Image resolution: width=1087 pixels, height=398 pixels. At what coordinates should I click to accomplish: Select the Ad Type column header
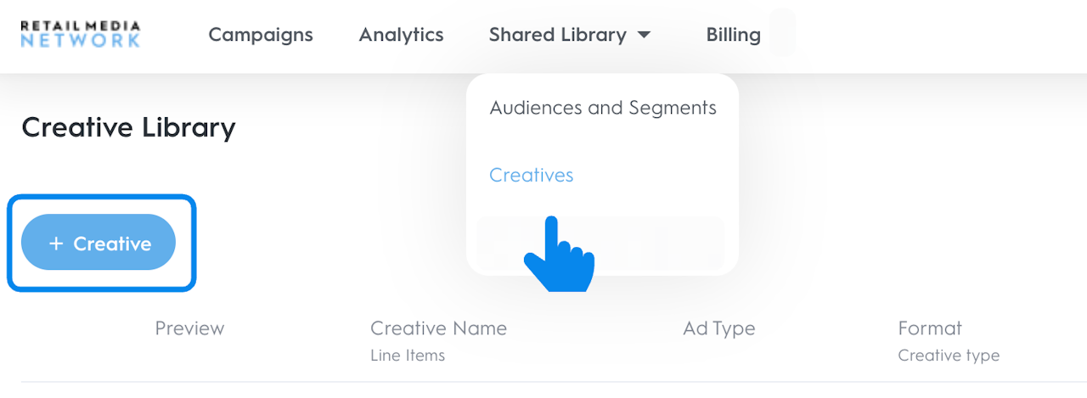click(x=718, y=328)
